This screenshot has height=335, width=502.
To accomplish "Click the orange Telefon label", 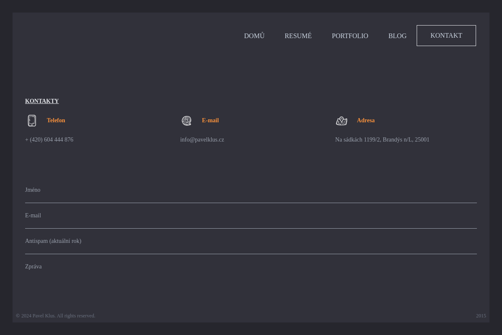I will 56,120.
